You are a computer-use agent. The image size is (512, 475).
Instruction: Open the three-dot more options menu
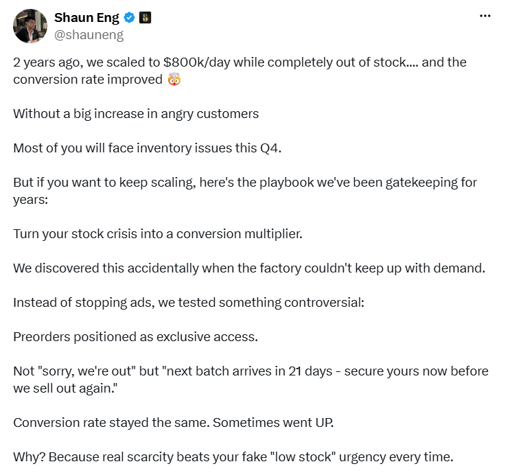[485, 16]
